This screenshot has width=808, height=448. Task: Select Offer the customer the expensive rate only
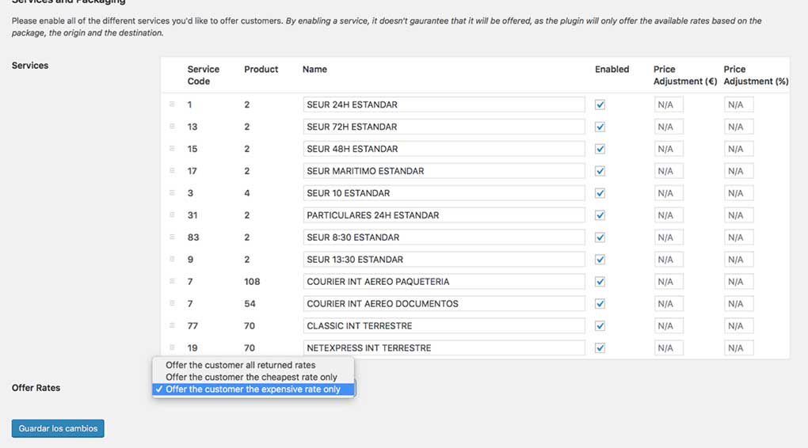click(253, 389)
